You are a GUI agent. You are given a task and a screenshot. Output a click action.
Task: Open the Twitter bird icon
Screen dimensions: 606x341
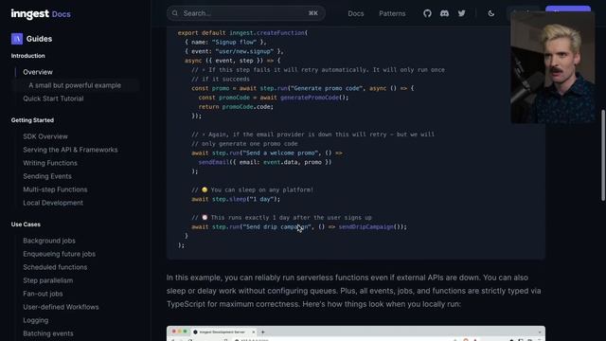tap(461, 13)
